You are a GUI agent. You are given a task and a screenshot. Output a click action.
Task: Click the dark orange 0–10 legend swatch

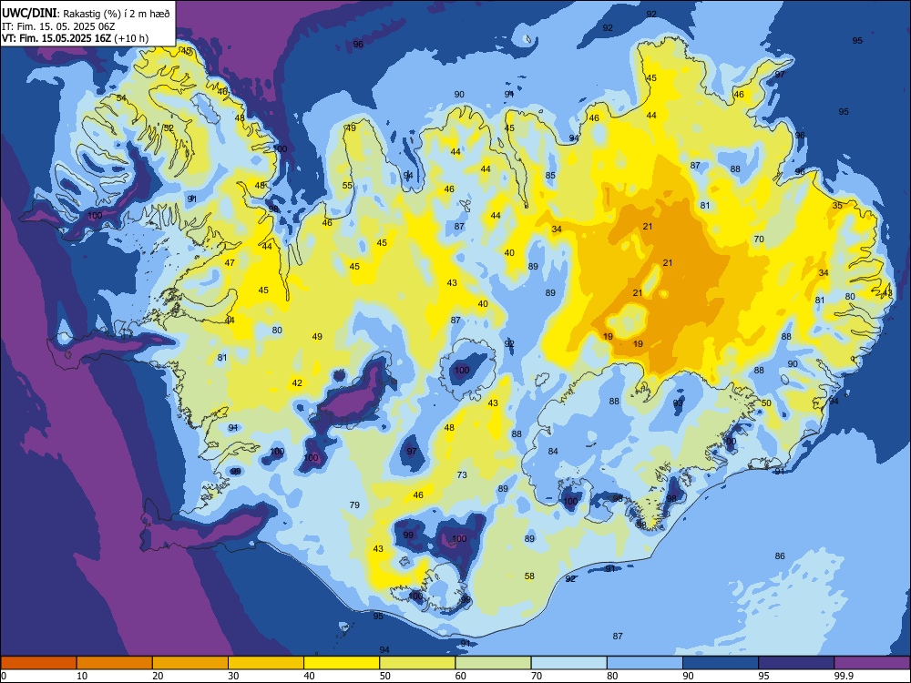[38, 663]
